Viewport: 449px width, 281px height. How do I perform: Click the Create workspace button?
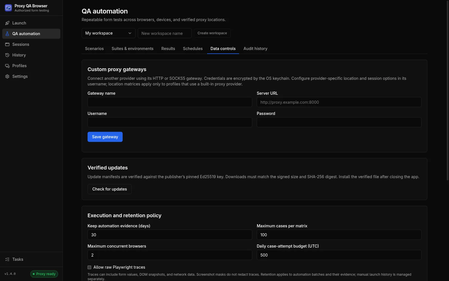[212, 33]
